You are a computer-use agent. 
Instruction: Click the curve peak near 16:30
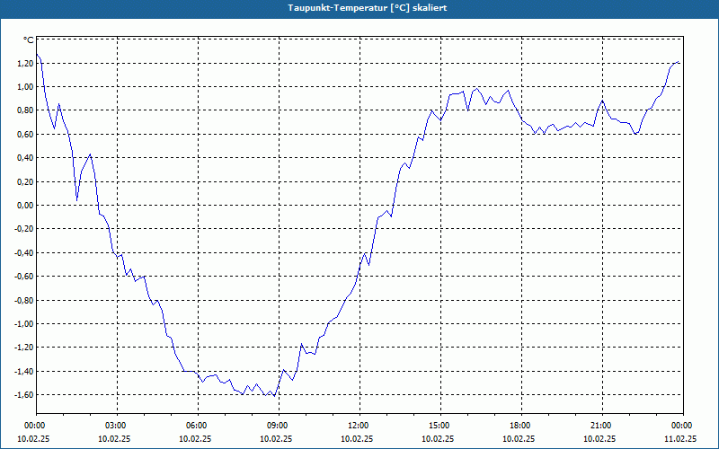point(477,88)
